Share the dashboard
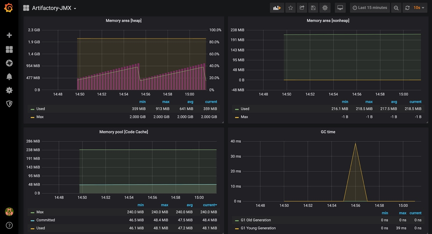432x234 pixels. pyautogui.click(x=302, y=8)
